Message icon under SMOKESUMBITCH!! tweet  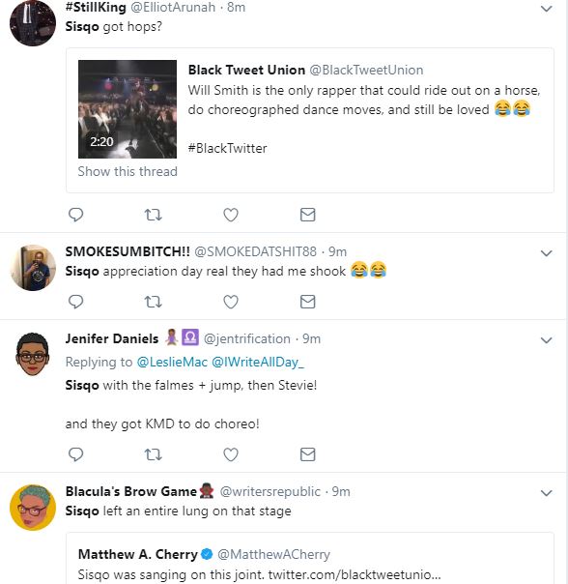pyautogui.click(x=307, y=302)
